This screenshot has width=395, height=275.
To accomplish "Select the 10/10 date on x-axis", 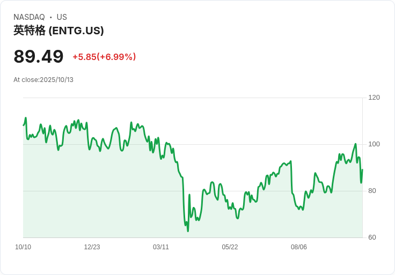I will [23, 247].
